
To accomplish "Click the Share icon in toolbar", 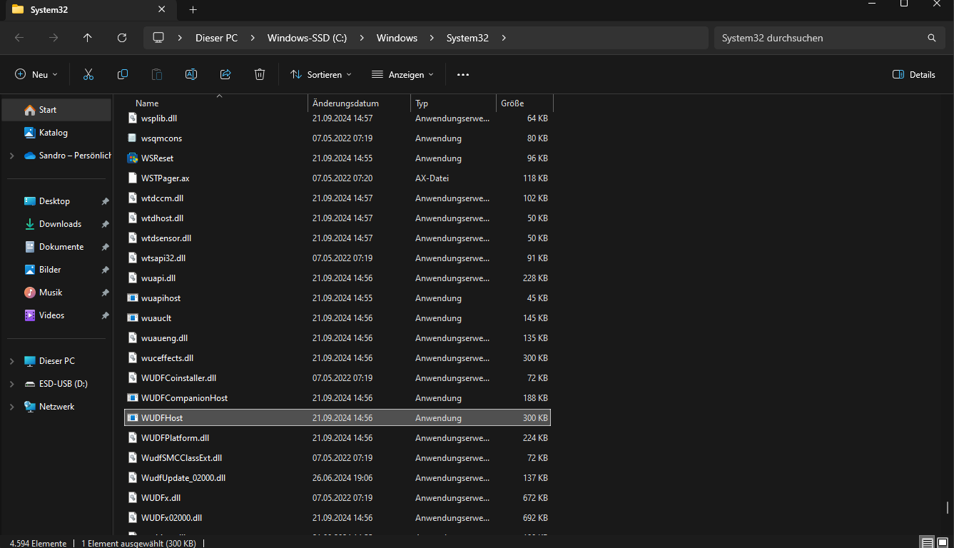I will point(225,74).
